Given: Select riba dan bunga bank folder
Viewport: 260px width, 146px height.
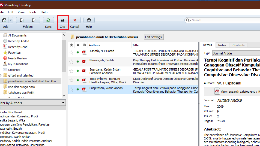Looking at the screenshot, I should [x=22, y=87].
